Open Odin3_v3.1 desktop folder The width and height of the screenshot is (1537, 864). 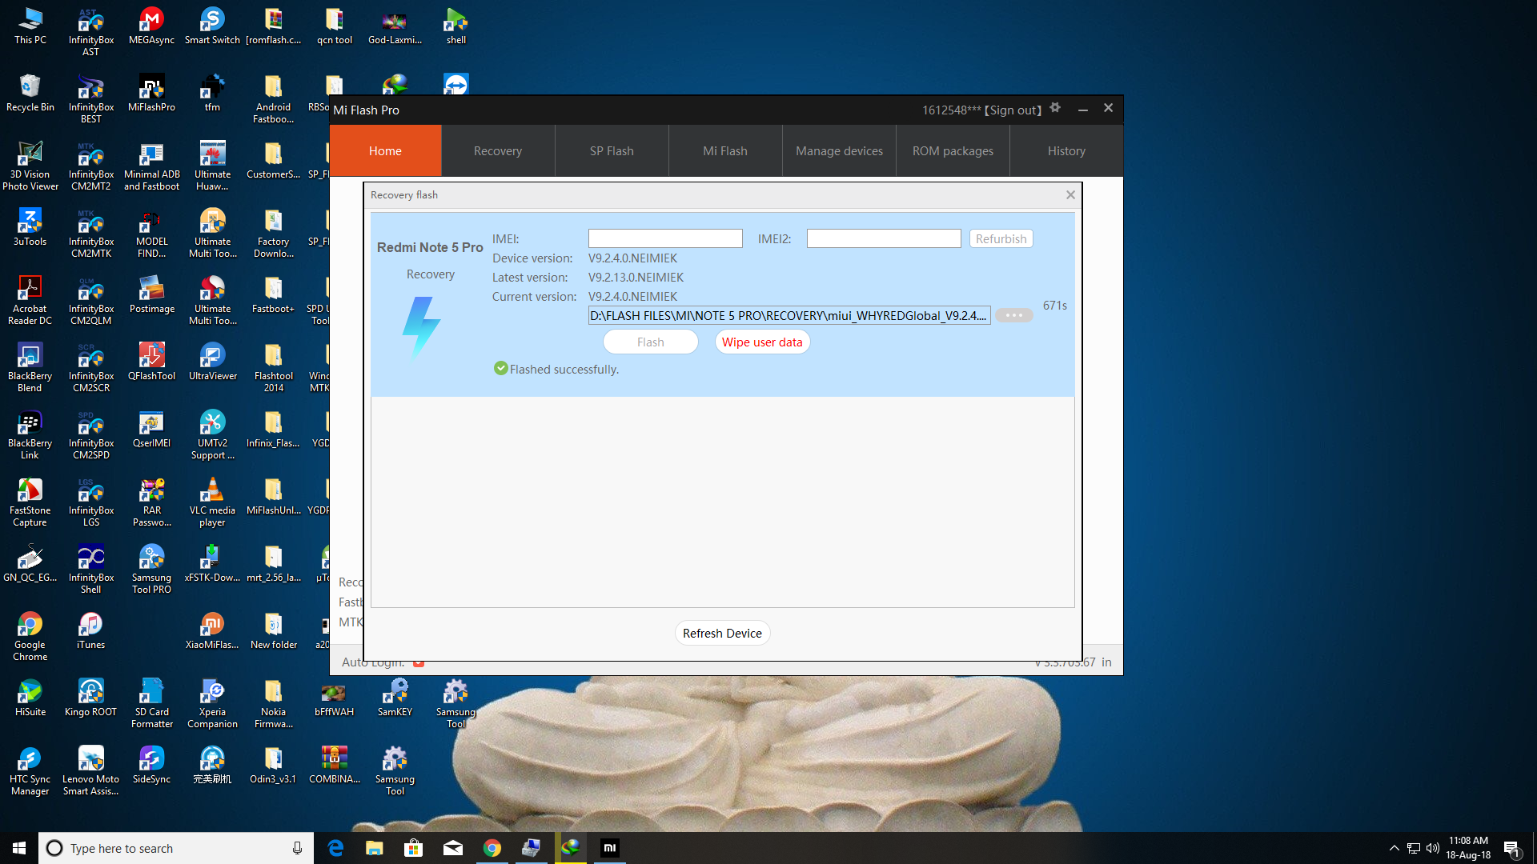273,766
